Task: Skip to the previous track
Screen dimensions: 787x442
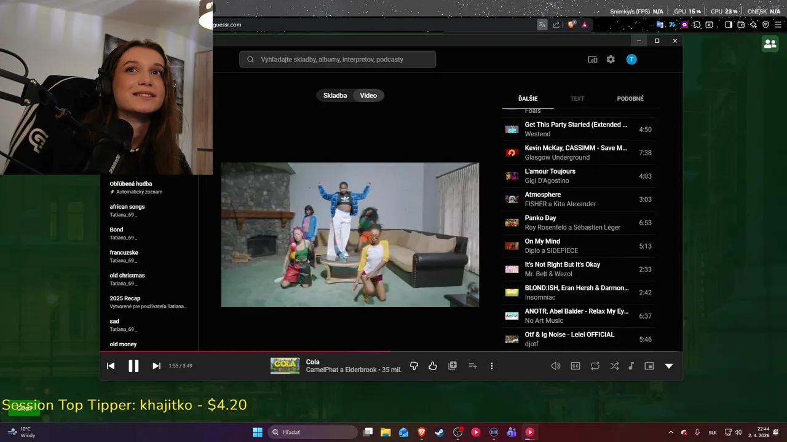Action: (x=111, y=366)
